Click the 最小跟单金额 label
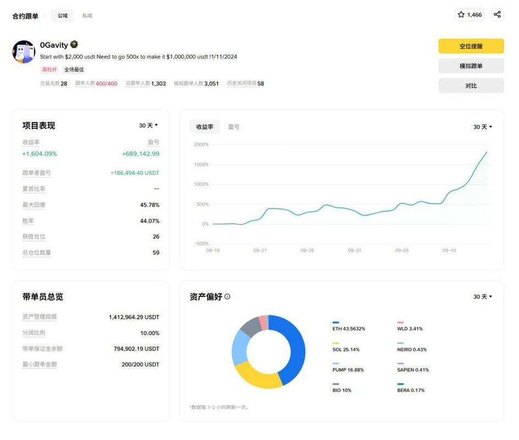 pos(40,365)
